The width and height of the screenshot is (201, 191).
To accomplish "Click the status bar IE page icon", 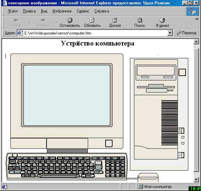I will point(4,187).
